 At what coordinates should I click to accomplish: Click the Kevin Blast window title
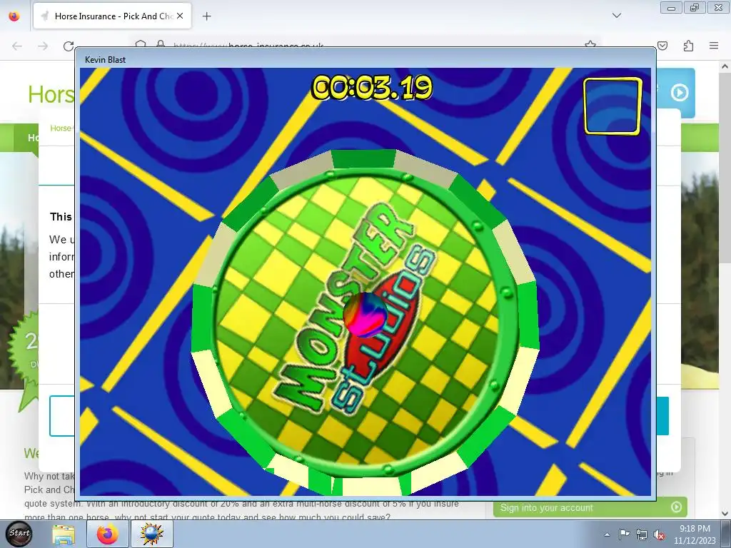tap(106, 60)
